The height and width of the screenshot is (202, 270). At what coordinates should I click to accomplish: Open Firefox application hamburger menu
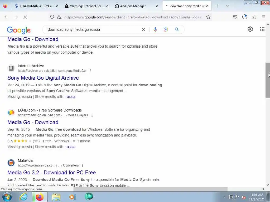coord(264,17)
